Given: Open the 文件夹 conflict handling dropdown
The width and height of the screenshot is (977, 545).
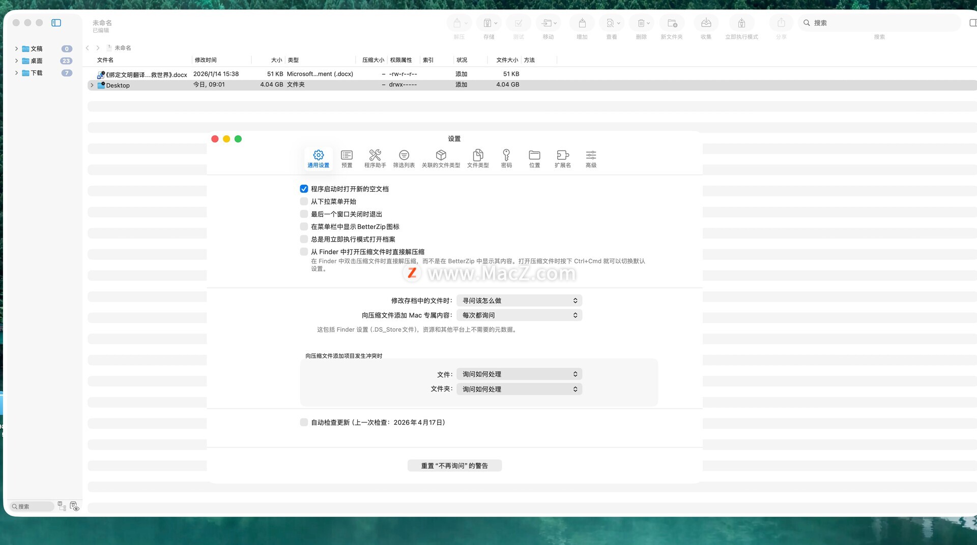Looking at the screenshot, I should pos(519,389).
